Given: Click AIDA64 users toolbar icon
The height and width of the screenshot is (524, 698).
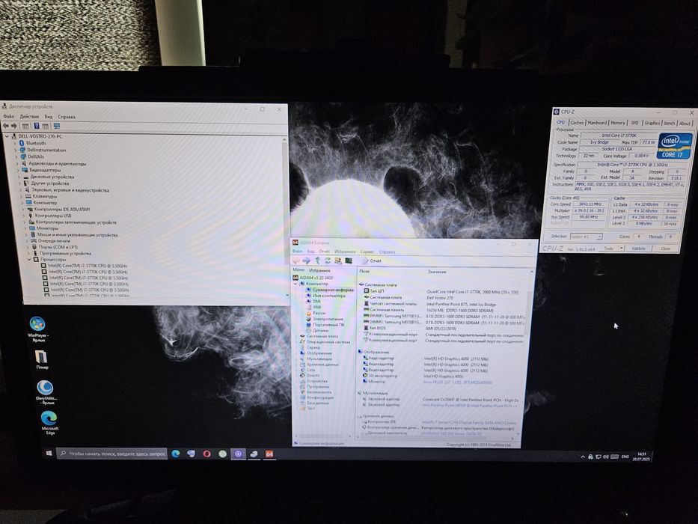Looking at the screenshot, I should [x=338, y=261].
